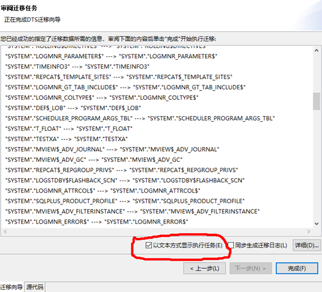Select the TESTXA mapping line
Screen dimensions: 322x292
(66, 139)
